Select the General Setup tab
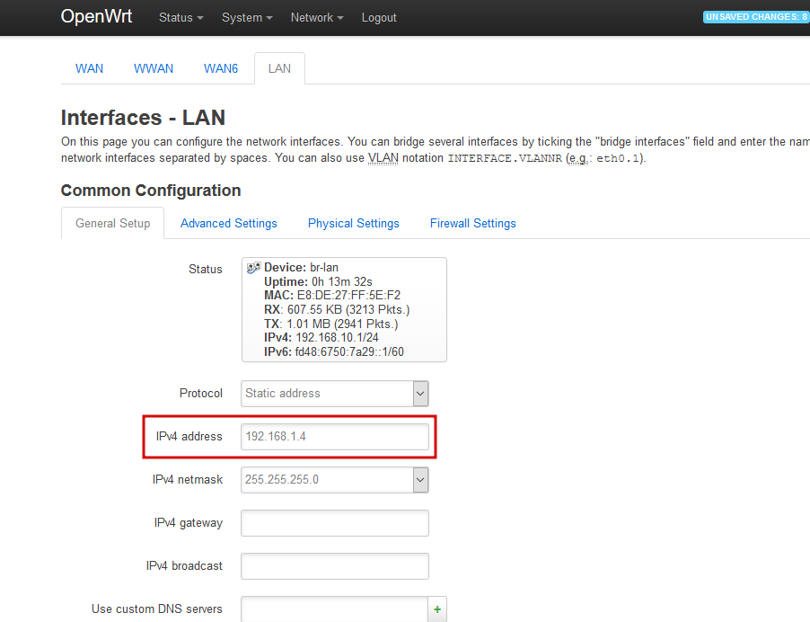810x622 pixels. point(112,223)
